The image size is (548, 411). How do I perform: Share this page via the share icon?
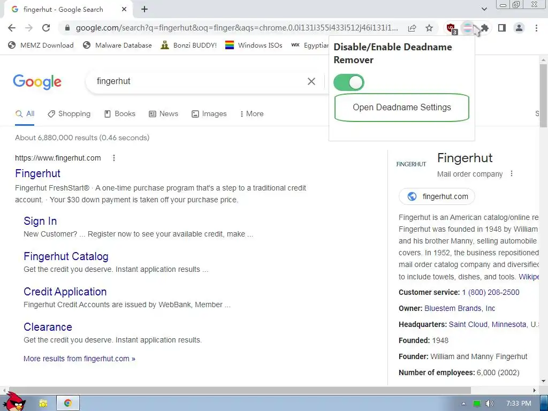pos(412,28)
